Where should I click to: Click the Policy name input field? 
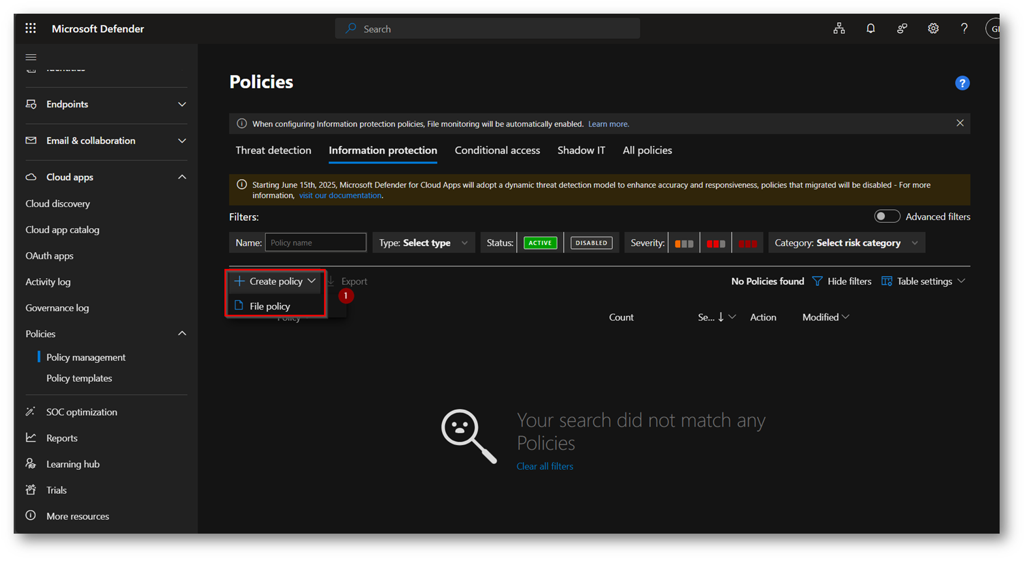[x=316, y=243]
